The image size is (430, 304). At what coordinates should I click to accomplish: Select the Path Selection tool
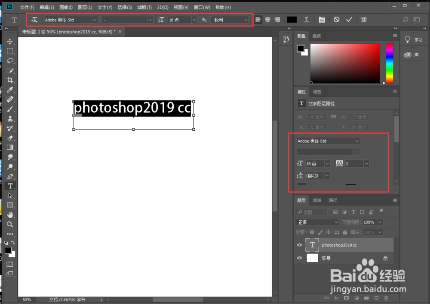pos(10,196)
